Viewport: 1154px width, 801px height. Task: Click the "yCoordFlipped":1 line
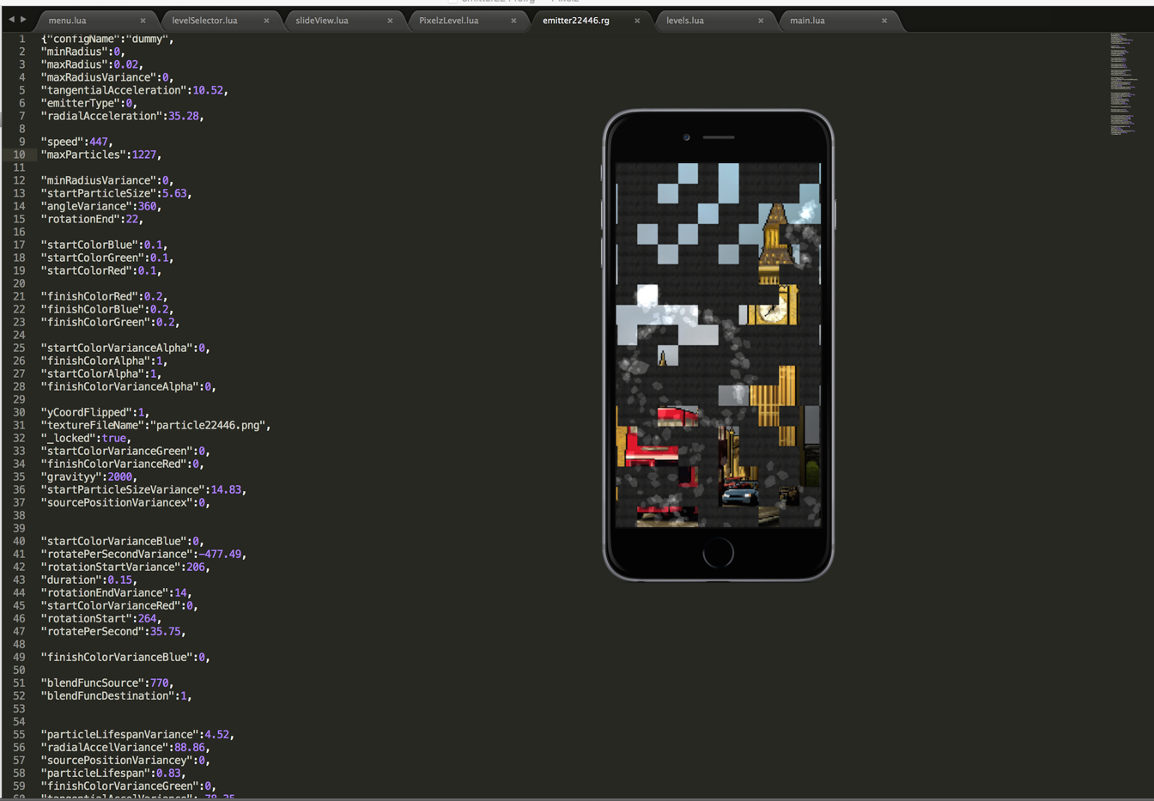94,412
